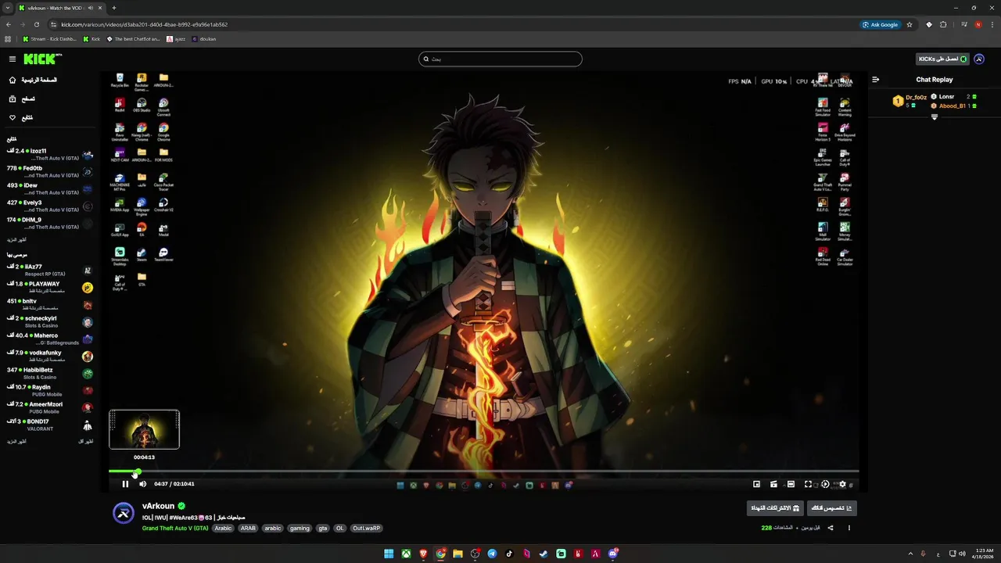
Task: Click the seek handle on timeline
Action: pos(137,472)
